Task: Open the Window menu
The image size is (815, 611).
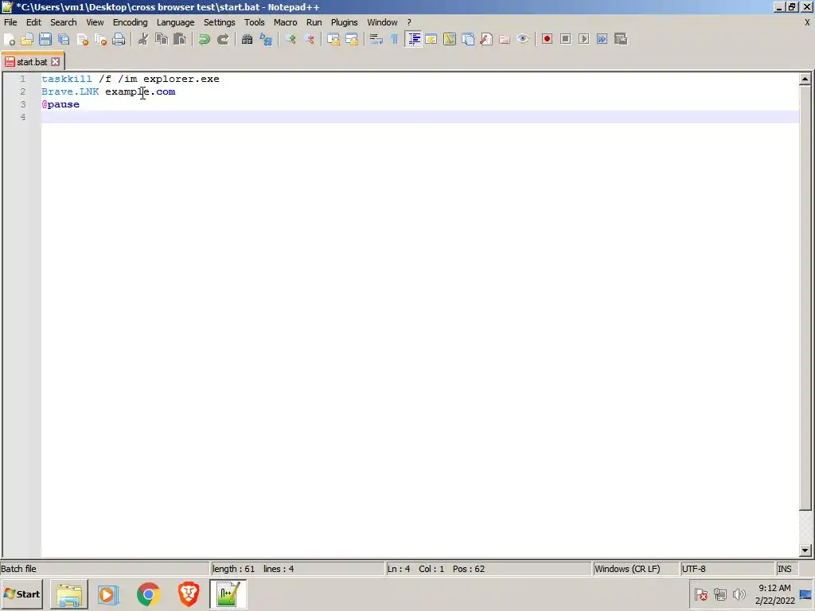Action: [382, 22]
